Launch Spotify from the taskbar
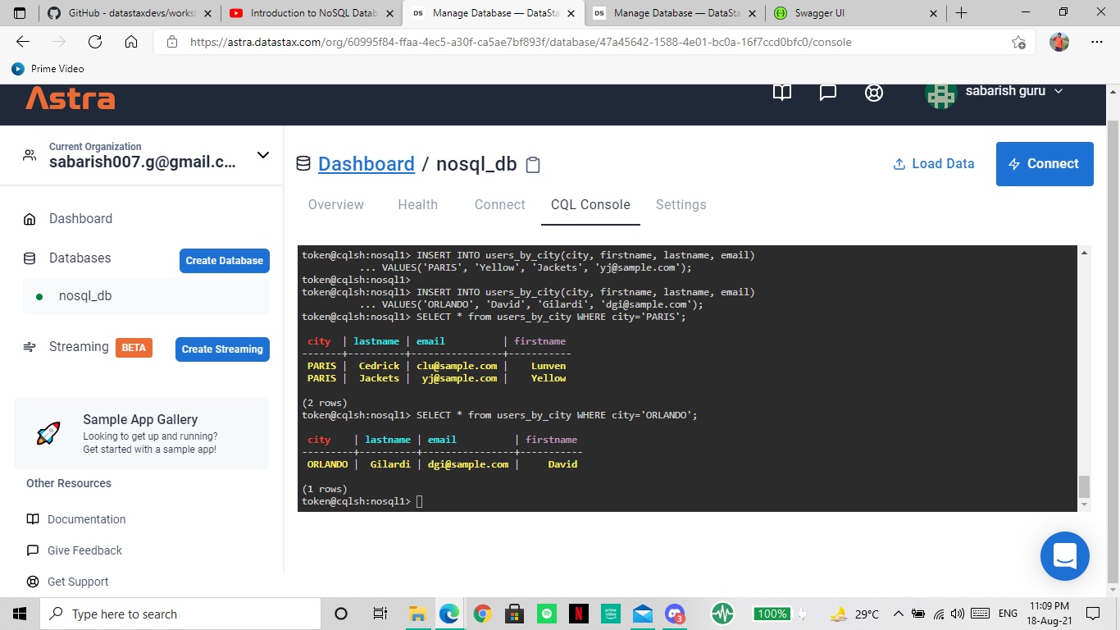 546,613
